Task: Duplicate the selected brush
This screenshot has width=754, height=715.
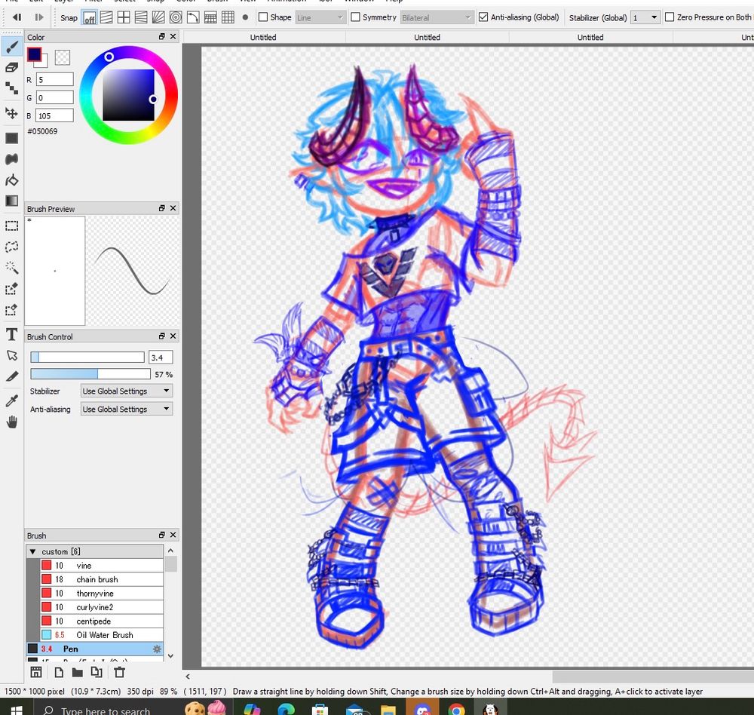Action: (97, 673)
